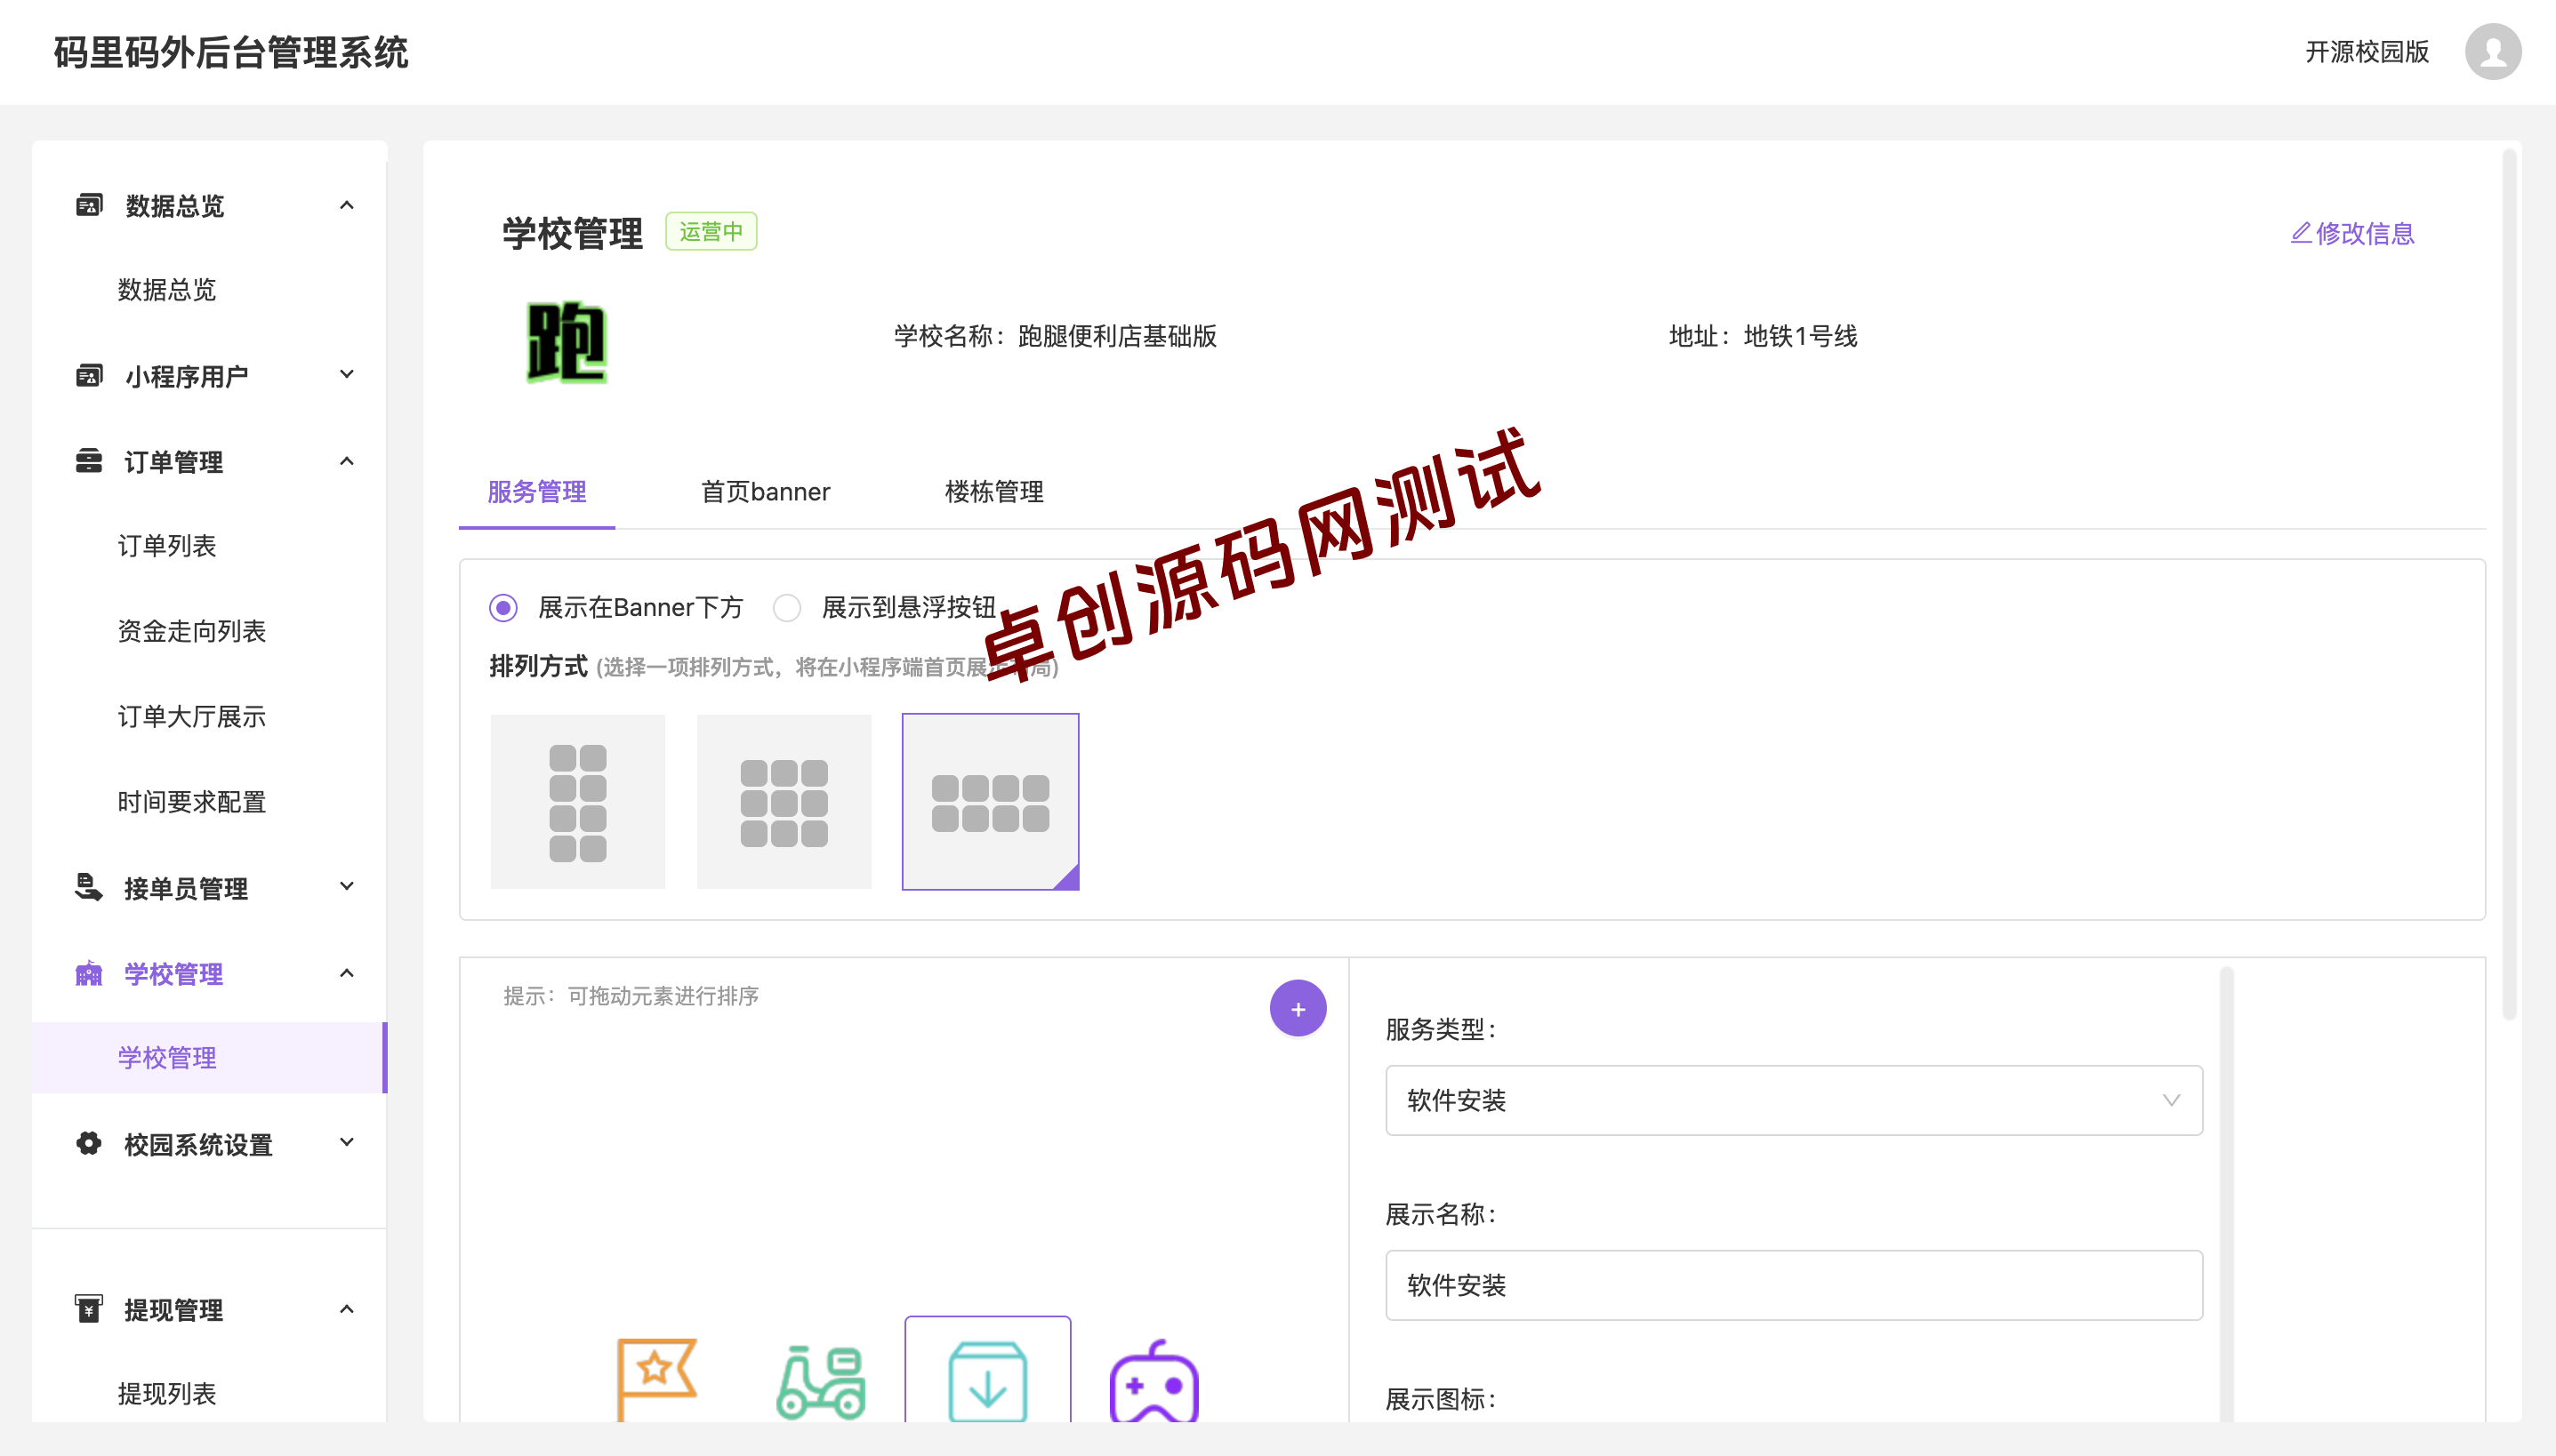Screen dimensions: 2556x1456
Task: Collapse the 学校管理 menu chevron
Action: (347, 973)
